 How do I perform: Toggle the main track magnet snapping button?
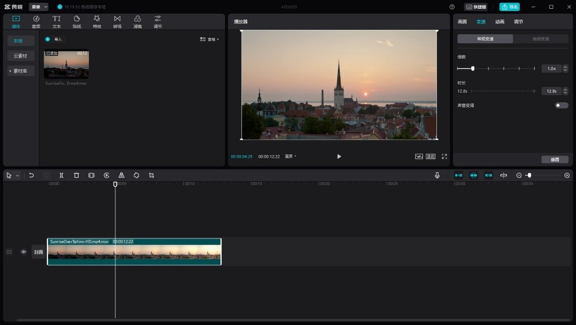tap(458, 175)
